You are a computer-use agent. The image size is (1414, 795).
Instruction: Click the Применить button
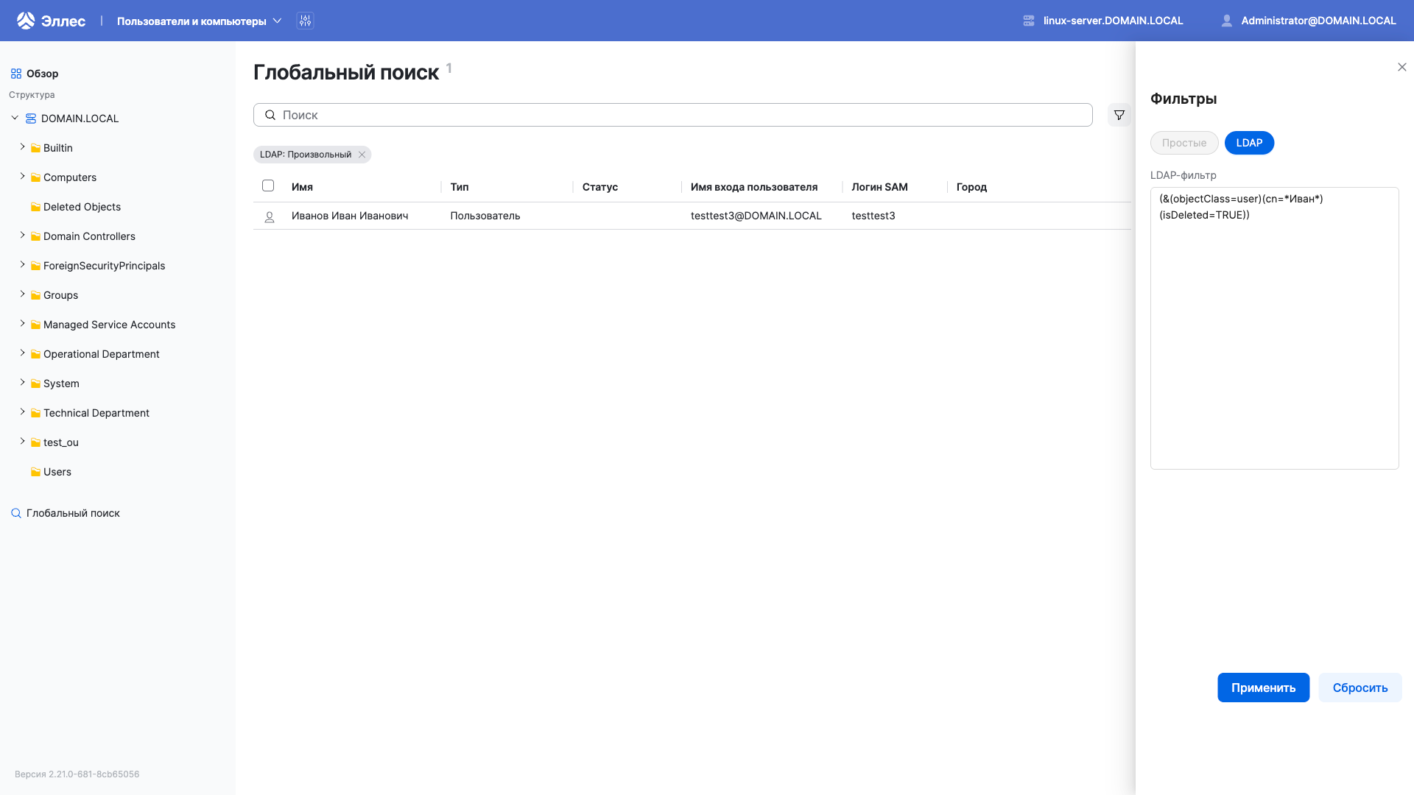click(1263, 688)
